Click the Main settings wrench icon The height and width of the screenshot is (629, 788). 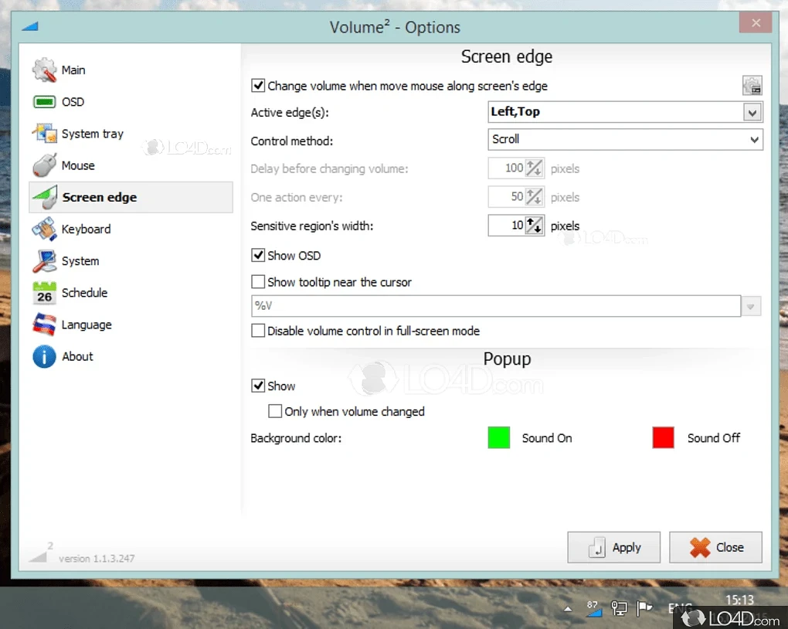coord(44,70)
